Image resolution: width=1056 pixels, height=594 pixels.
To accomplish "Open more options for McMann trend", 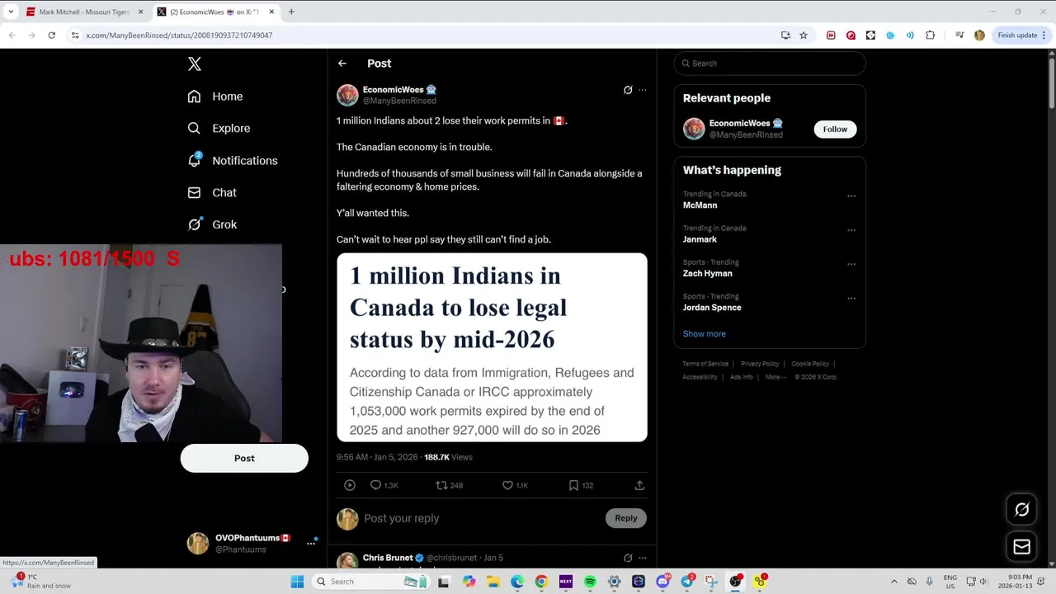I will (851, 196).
